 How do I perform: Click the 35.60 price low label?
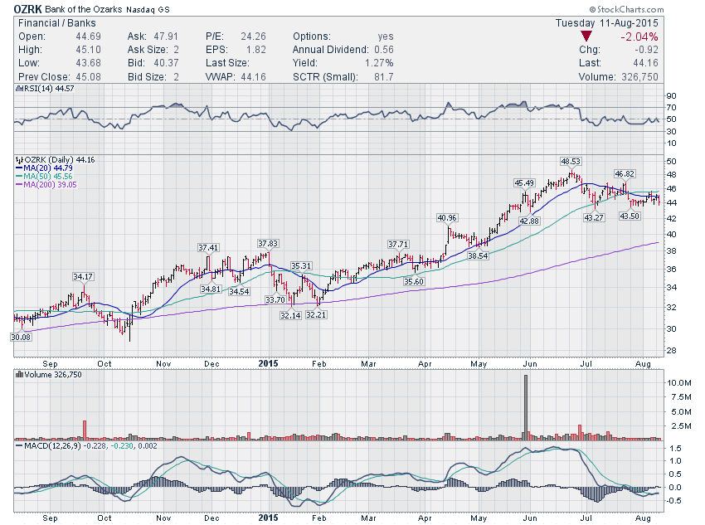(414, 282)
